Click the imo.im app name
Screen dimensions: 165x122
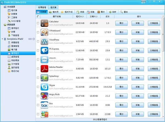[x=53, y=58]
